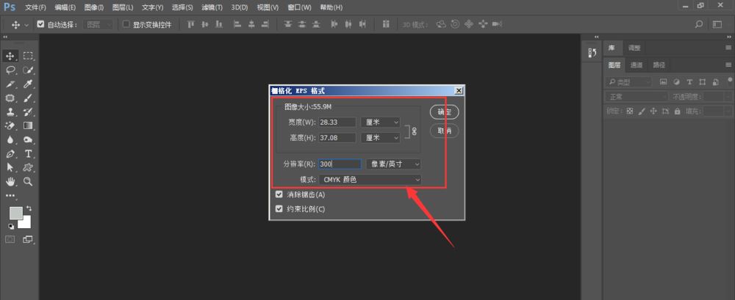Click the distribute top edges icon
Viewport: 735px width, 300px height.
(x=288, y=24)
